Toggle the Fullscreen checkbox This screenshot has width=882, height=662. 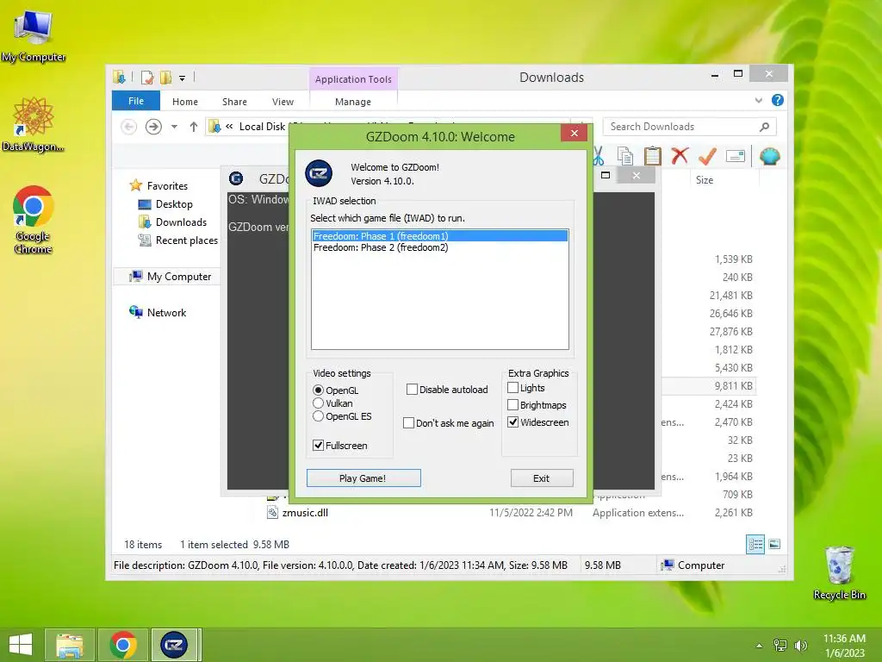[319, 446]
